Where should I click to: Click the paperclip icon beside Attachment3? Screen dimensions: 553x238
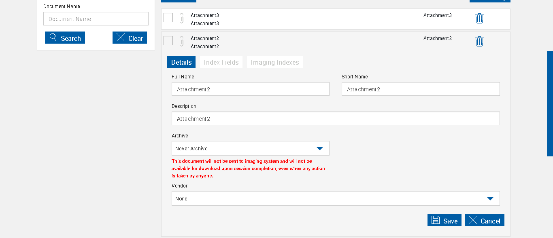[182, 18]
